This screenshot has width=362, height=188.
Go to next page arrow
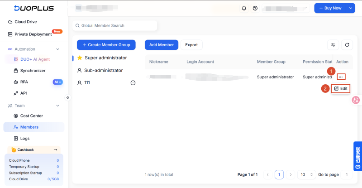(291, 174)
